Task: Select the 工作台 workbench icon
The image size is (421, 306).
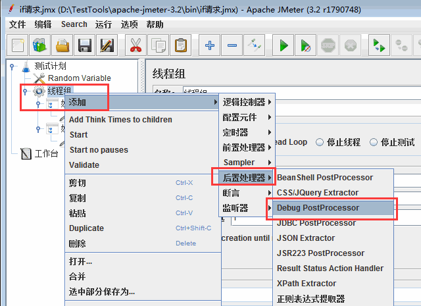Action: (26, 154)
